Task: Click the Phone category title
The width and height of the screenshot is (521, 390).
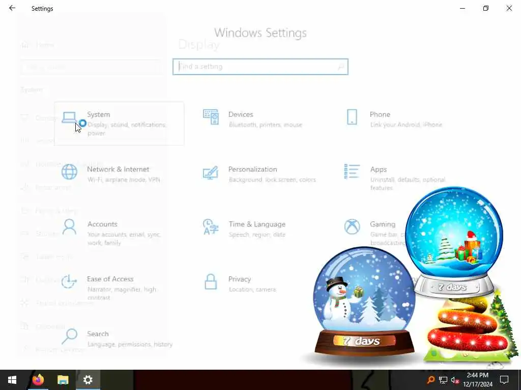Action: [x=380, y=114]
